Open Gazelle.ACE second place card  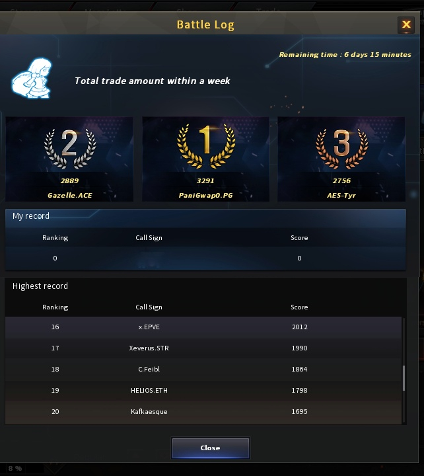point(69,159)
